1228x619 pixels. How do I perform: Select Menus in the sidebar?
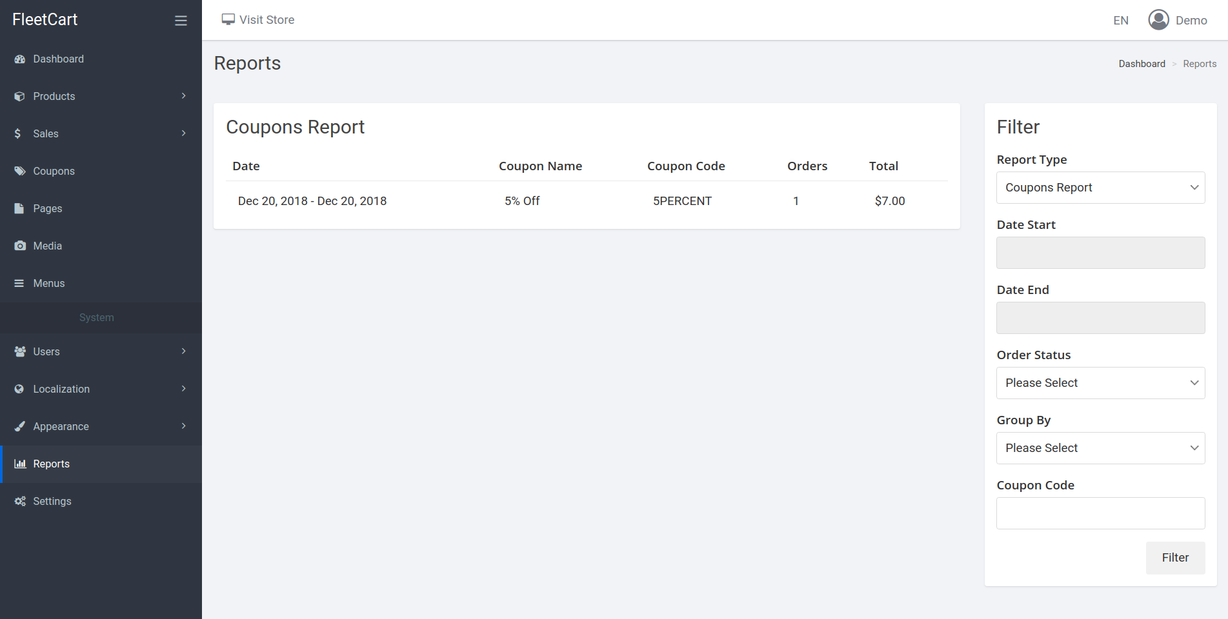pos(48,283)
